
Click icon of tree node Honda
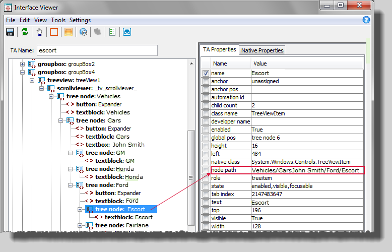[80, 169]
